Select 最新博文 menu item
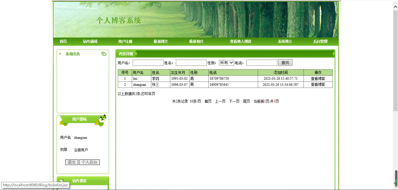Viewport: 398px width, 190px height. 161,42
